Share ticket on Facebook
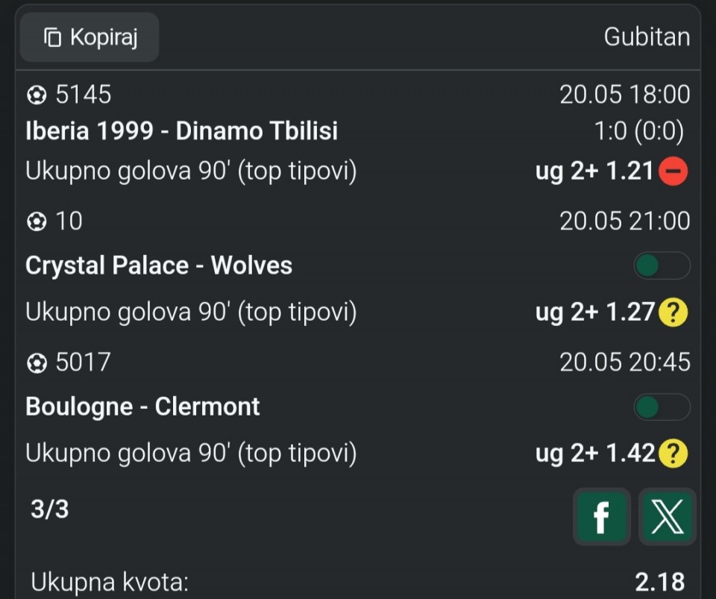Screen dimensions: 716x599 click(602, 516)
